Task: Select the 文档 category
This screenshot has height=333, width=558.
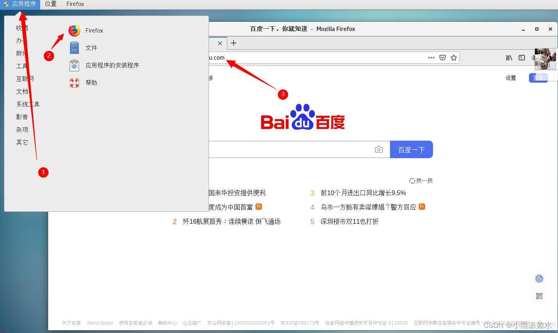Action: coord(22,91)
